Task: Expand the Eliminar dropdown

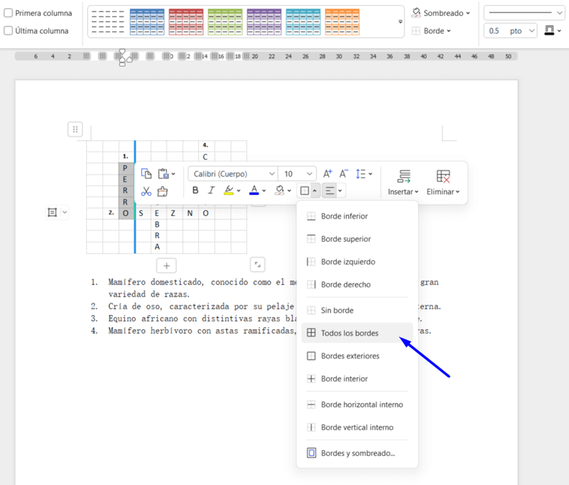Action: pyautogui.click(x=443, y=192)
